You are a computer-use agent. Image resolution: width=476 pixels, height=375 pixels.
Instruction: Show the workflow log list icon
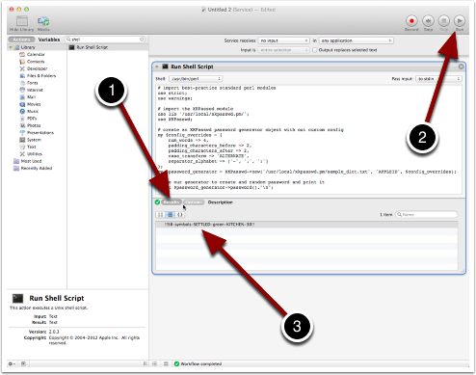154,363
